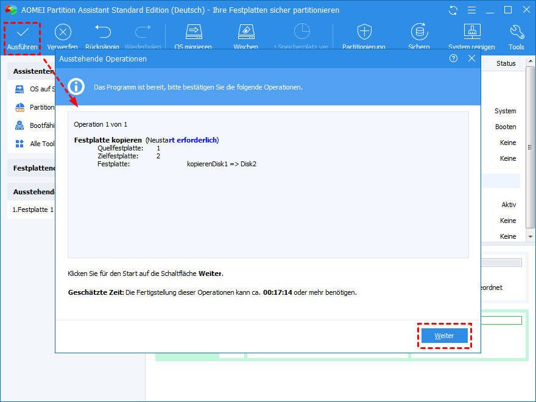Image resolution: width=536 pixels, height=402 pixels.
Task: Click the Wiederholen redo icon
Action: (x=143, y=32)
